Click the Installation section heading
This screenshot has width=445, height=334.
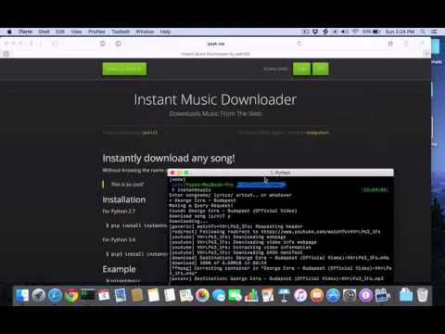124,199
